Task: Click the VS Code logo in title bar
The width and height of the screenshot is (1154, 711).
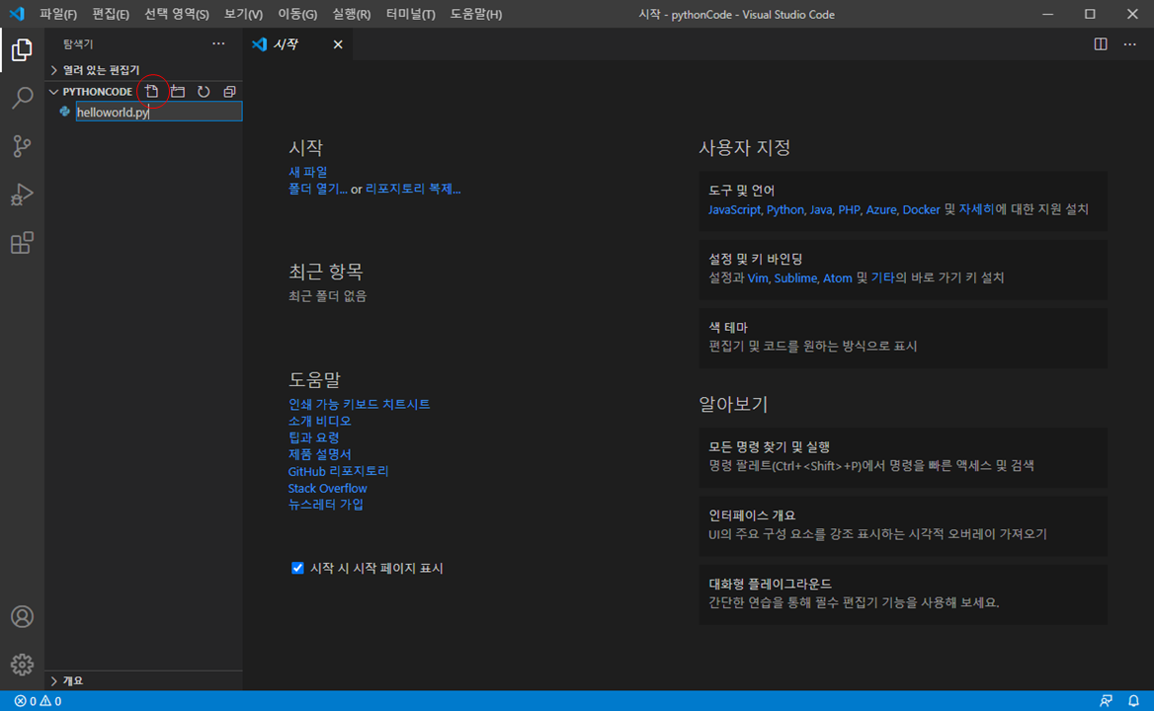Action: 17,14
